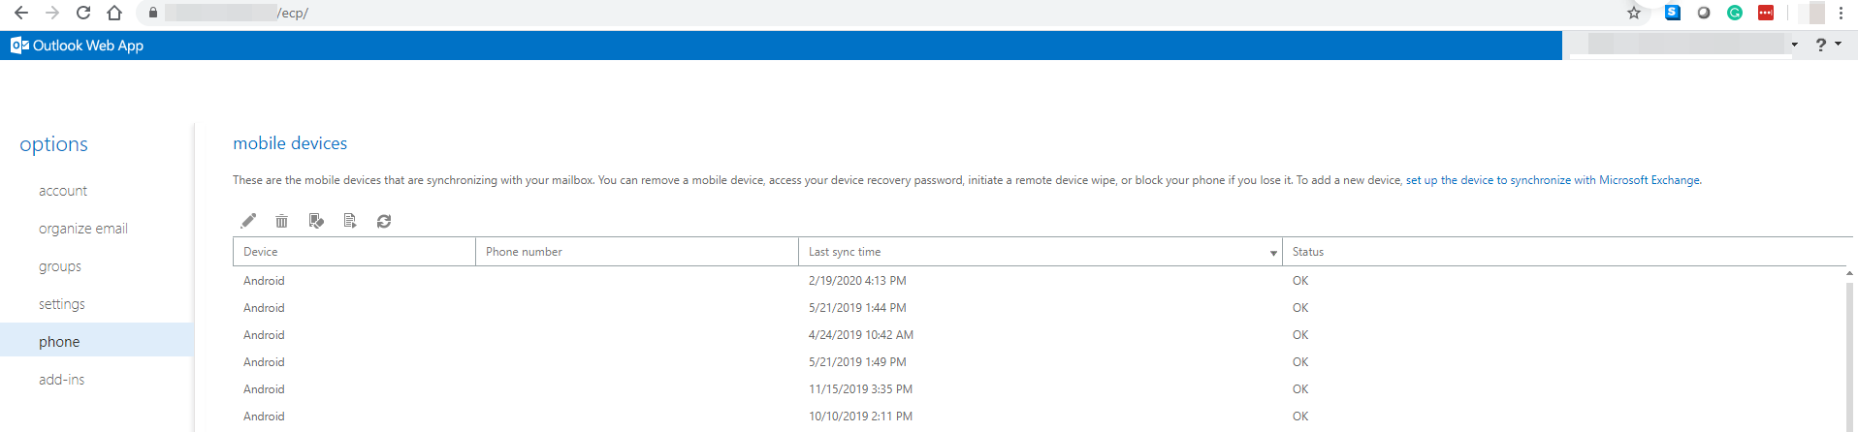Click the set up device synchronize link

click(1553, 180)
